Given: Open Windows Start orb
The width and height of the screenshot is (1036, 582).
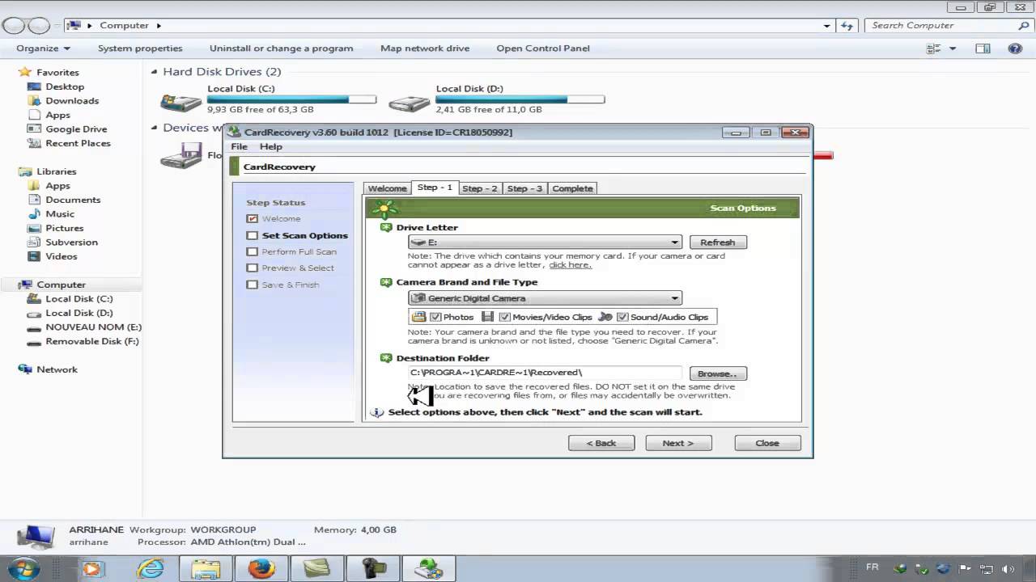Looking at the screenshot, I should 22,567.
